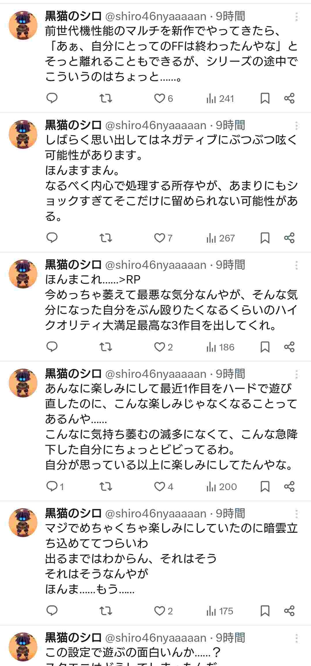The image size is (311, 666).
Task: Open @shiro46nyaaaaan handle on the 186-view tweet
Action: (x=156, y=265)
